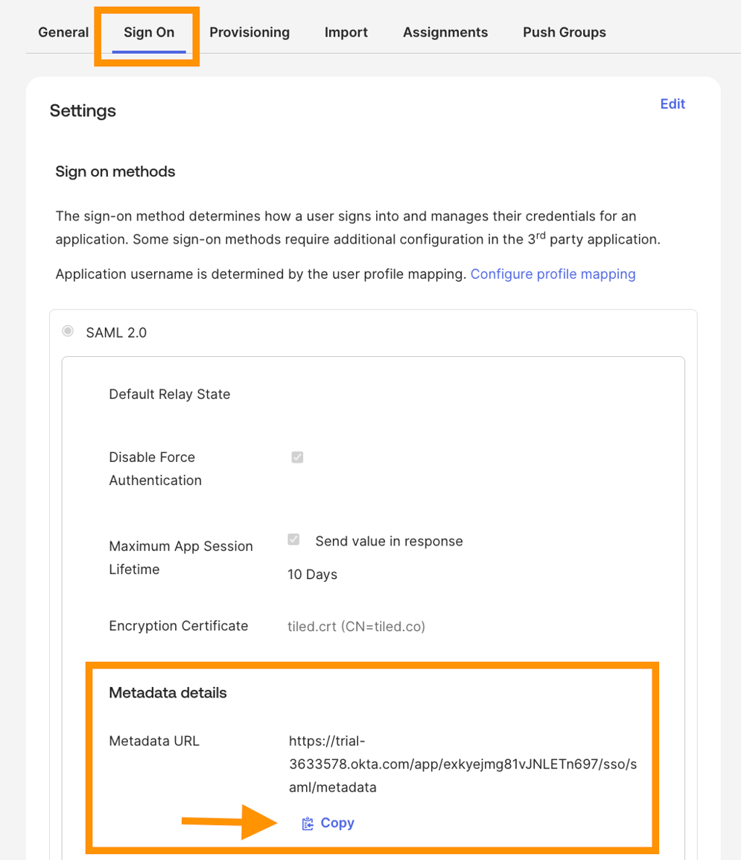Image resolution: width=741 pixels, height=860 pixels.
Task: Click the SAML 2.0 label
Action: [116, 332]
